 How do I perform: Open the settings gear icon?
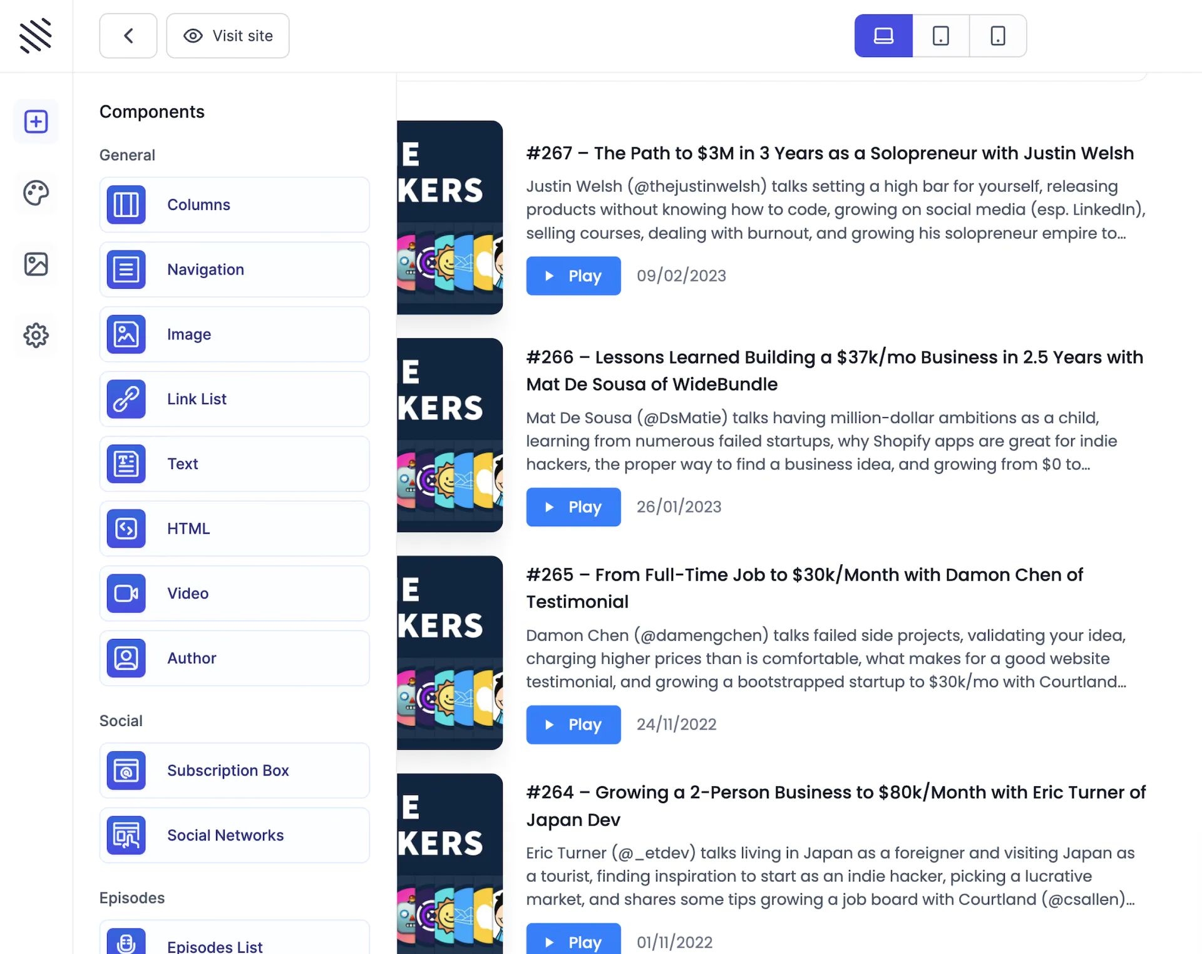[x=36, y=336]
